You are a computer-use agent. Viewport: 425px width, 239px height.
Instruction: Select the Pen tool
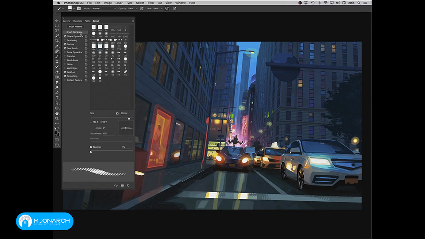(57, 93)
